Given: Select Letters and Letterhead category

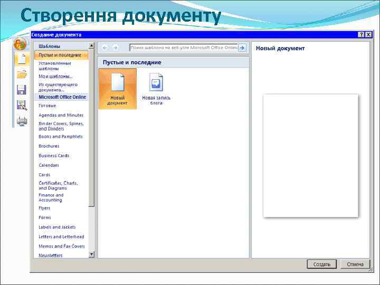Looking at the screenshot, I should point(61,236).
